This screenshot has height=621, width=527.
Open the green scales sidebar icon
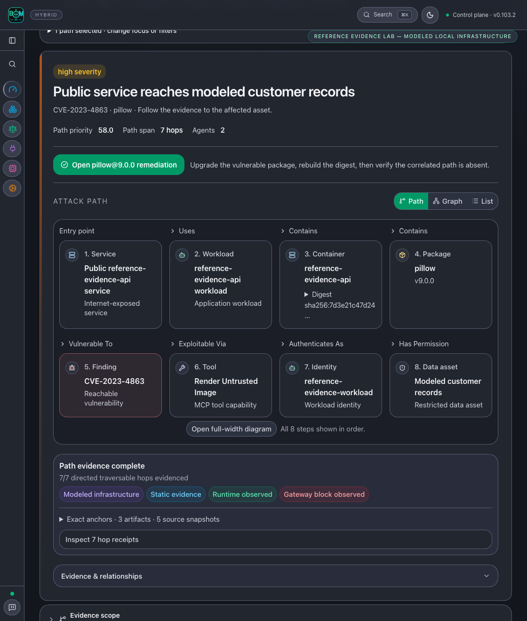12,129
